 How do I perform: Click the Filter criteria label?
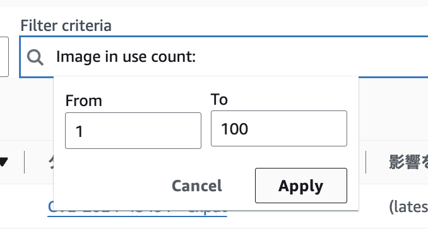coord(66,26)
